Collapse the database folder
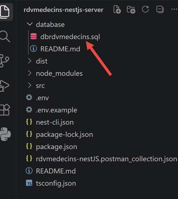This screenshot has width=178, height=199. 30,24
